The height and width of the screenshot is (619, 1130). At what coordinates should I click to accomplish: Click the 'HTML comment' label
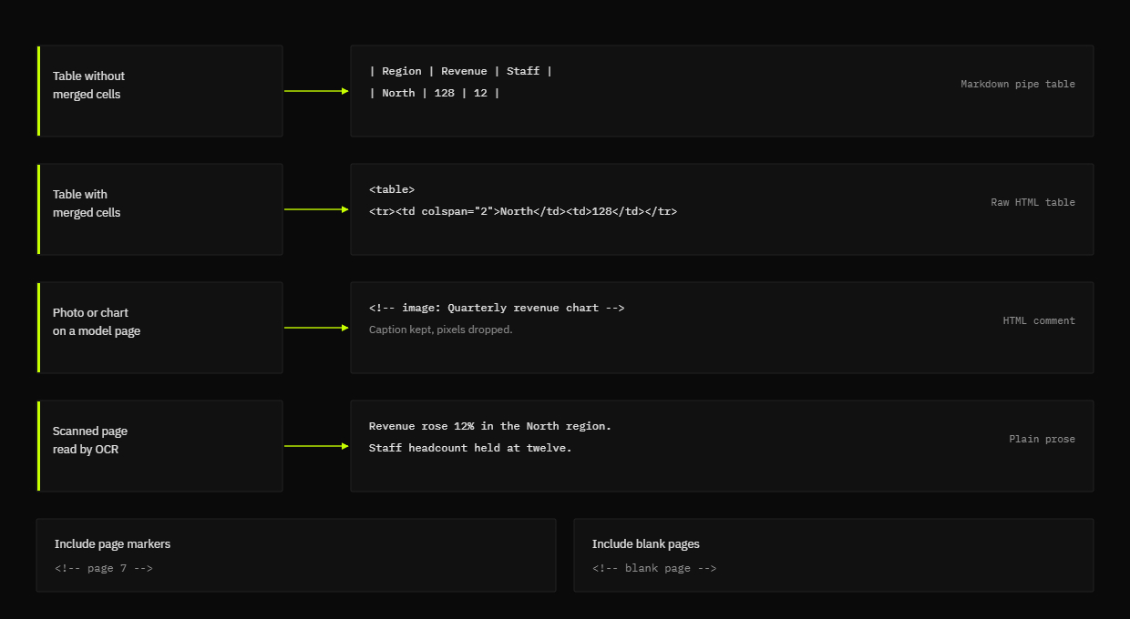(x=1039, y=320)
